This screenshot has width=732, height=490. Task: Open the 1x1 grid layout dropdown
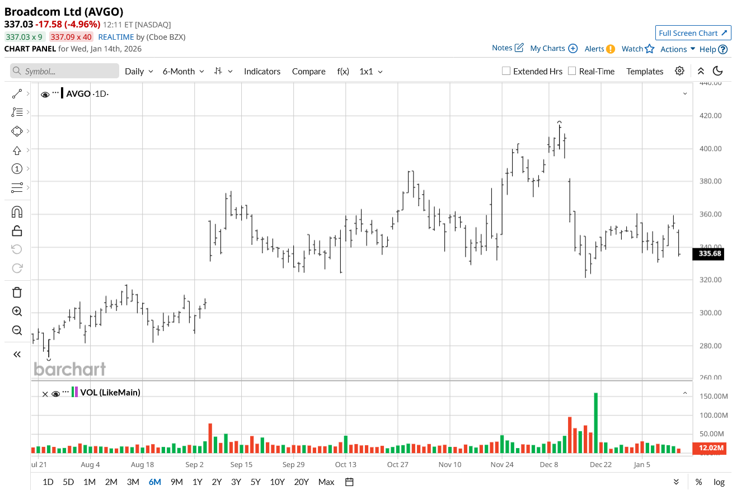click(x=371, y=71)
